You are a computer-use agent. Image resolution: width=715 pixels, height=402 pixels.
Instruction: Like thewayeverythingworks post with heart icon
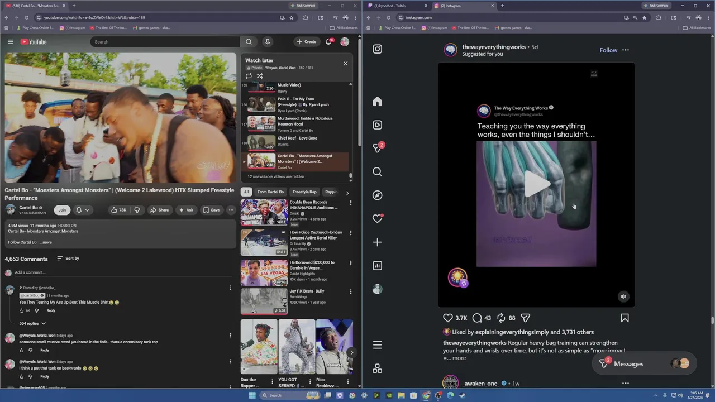(x=448, y=318)
